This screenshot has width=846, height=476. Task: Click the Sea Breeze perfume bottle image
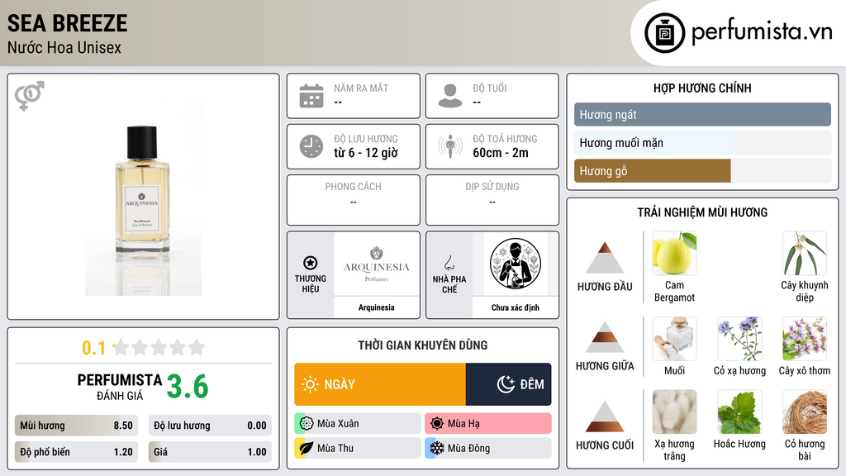[143, 197]
